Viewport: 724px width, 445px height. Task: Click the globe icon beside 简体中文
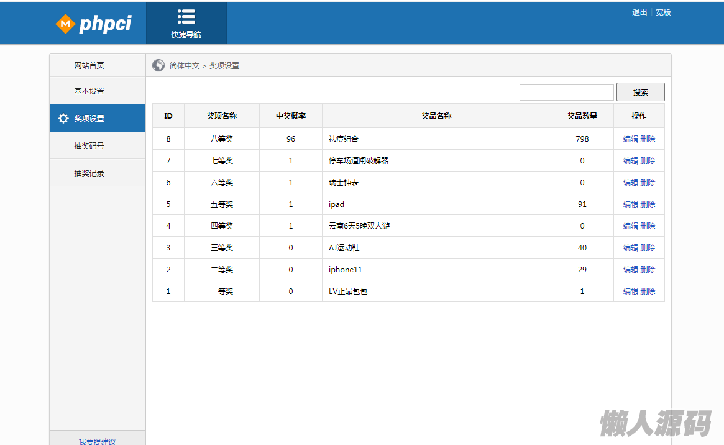158,65
